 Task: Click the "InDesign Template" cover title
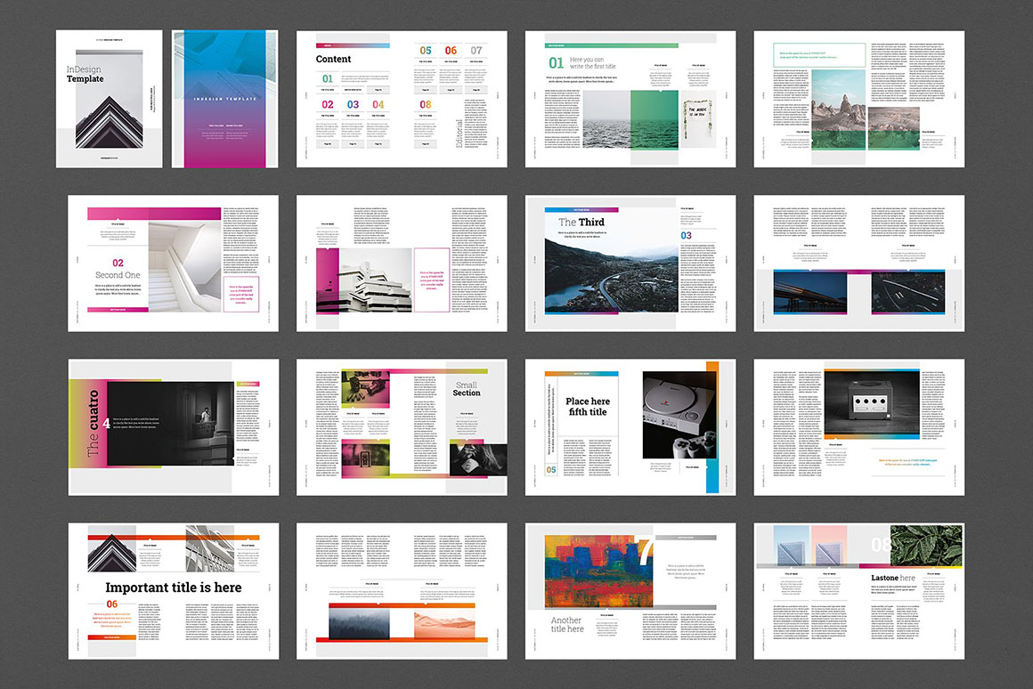(85, 74)
